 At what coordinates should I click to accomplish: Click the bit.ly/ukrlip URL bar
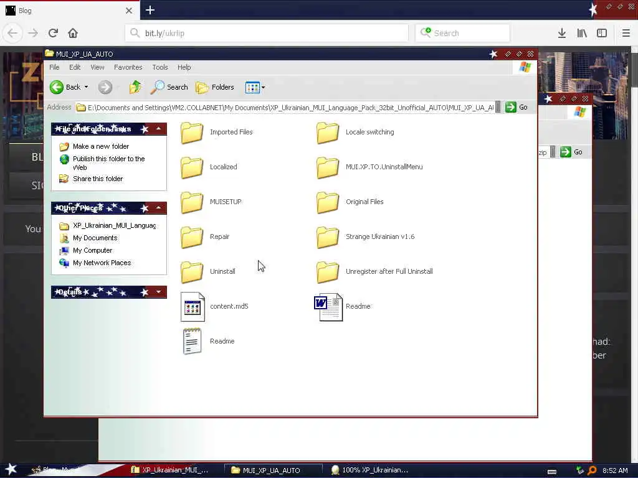coord(267,33)
